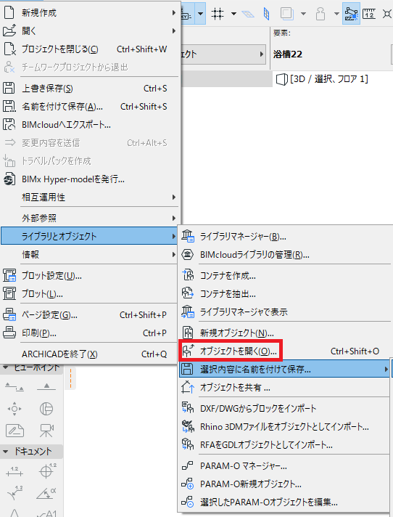Select the radial dimension tool
Viewport: 393px width, 517px height.
click(15, 493)
